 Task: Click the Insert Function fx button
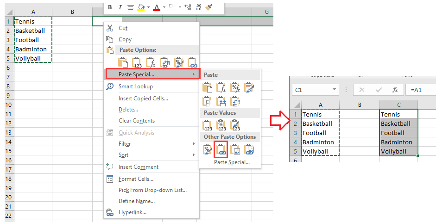(x=395, y=90)
